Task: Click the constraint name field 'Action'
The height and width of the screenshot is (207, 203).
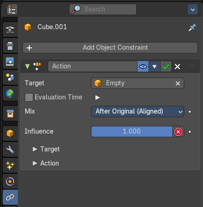Action: pos(93,66)
